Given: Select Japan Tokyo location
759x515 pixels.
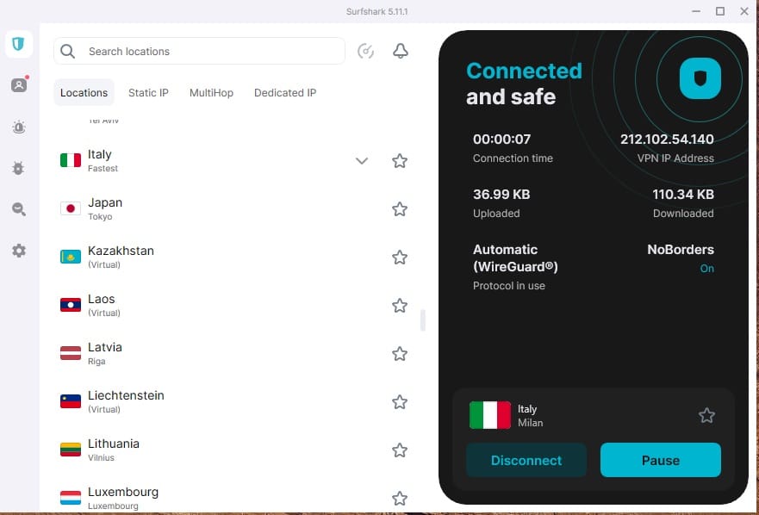Looking at the screenshot, I should [x=233, y=209].
